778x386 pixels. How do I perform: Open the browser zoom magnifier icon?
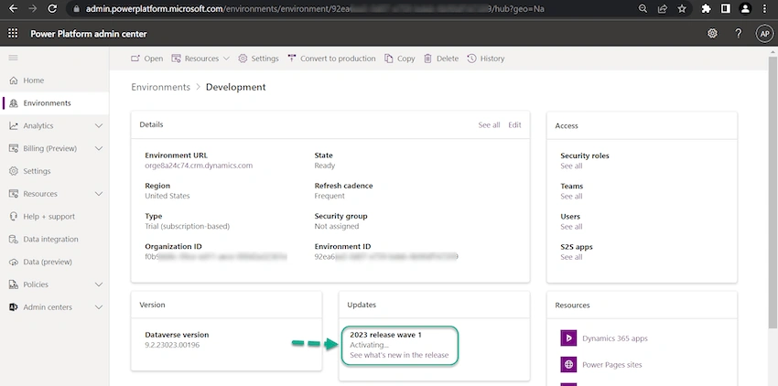(x=643, y=8)
